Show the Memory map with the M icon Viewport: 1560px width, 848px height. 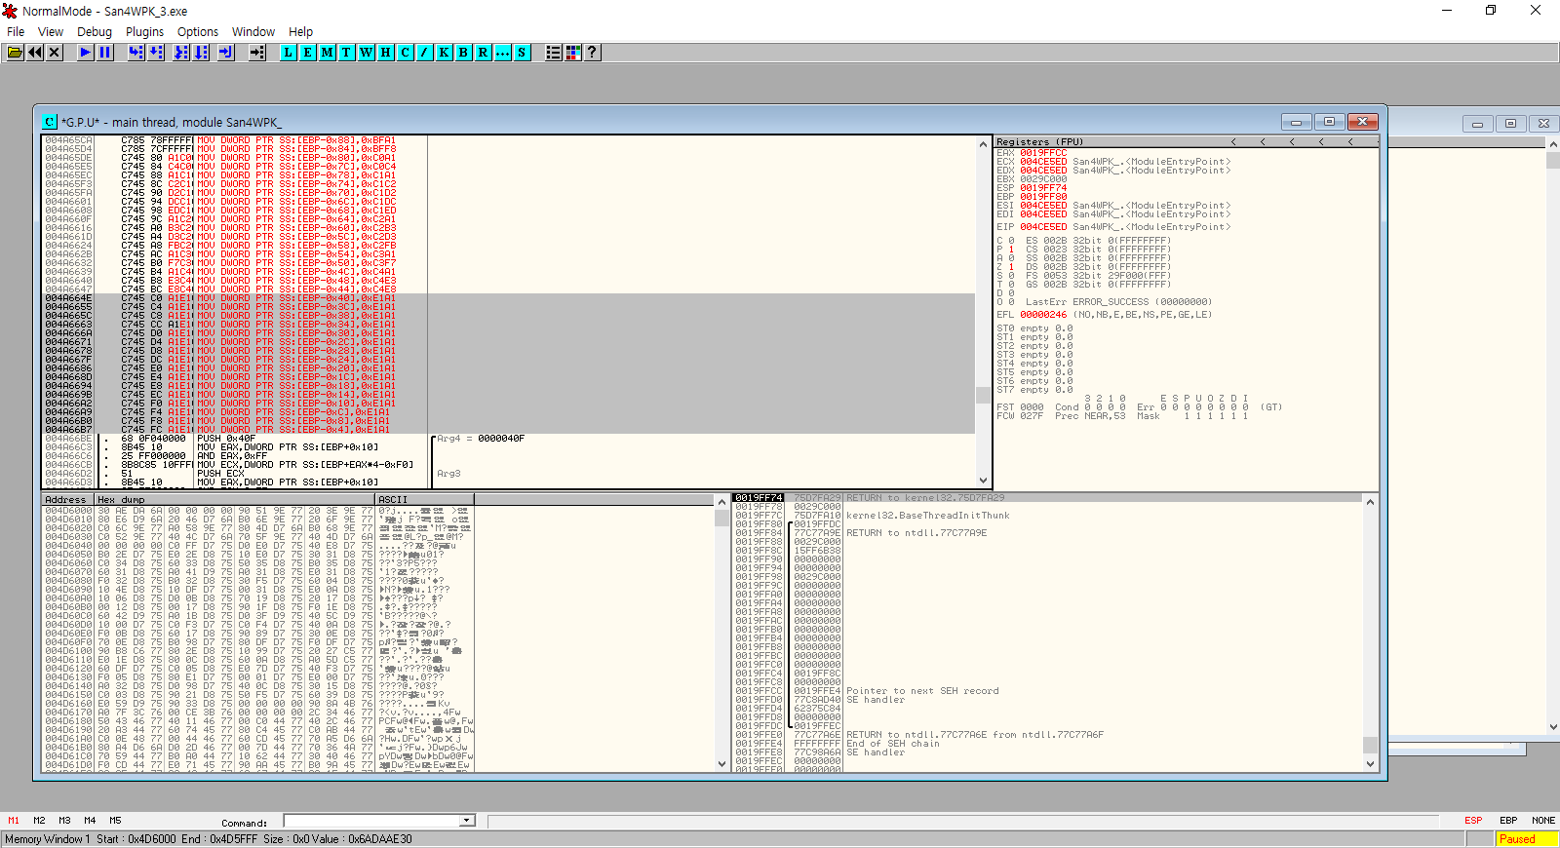click(x=328, y=53)
